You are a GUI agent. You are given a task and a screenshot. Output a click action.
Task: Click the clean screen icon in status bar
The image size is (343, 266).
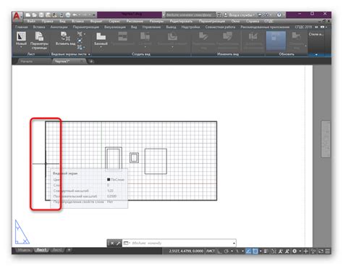click(321, 252)
